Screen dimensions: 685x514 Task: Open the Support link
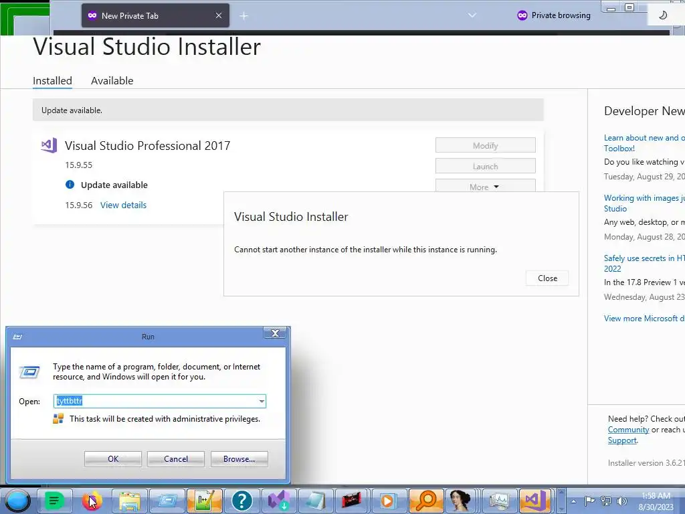(x=622, y=440)
